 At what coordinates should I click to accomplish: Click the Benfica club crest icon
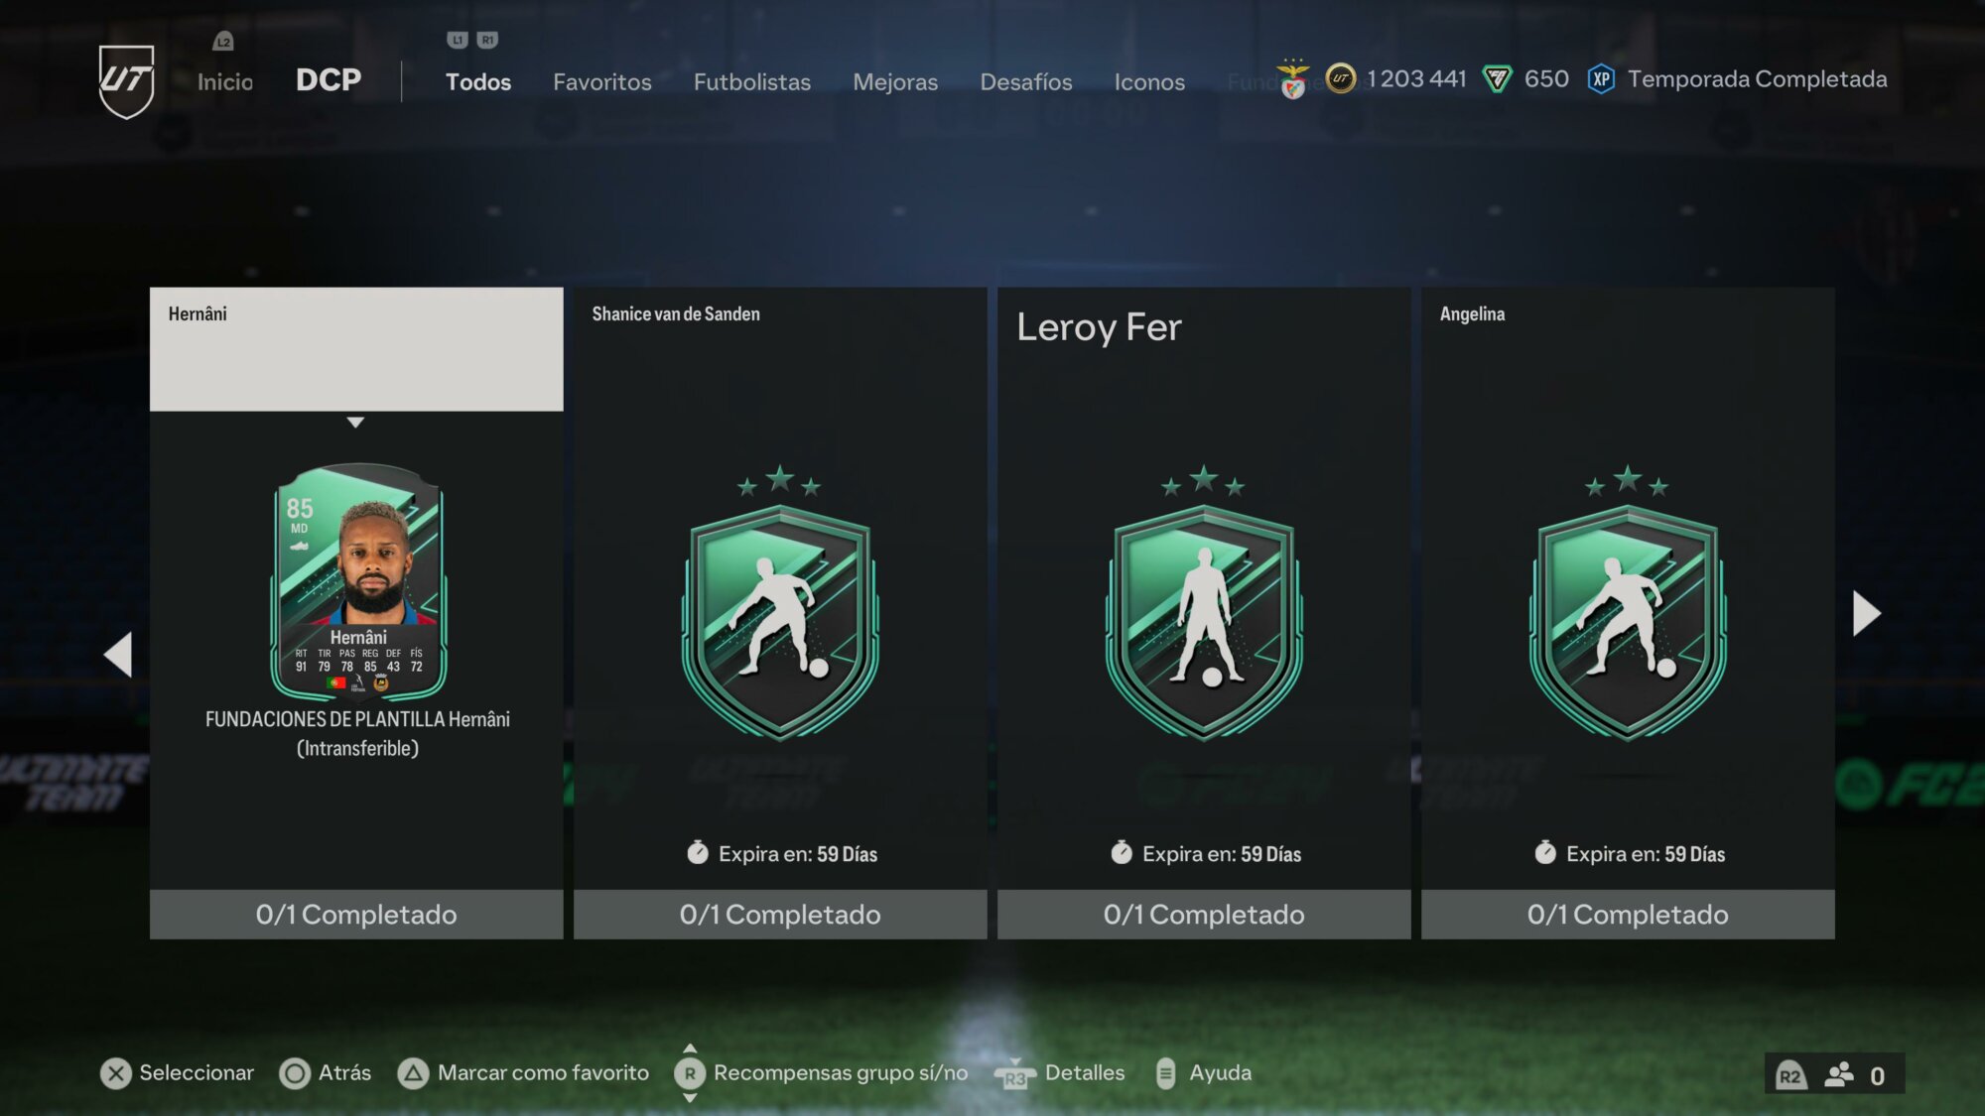pos(1292,78)
